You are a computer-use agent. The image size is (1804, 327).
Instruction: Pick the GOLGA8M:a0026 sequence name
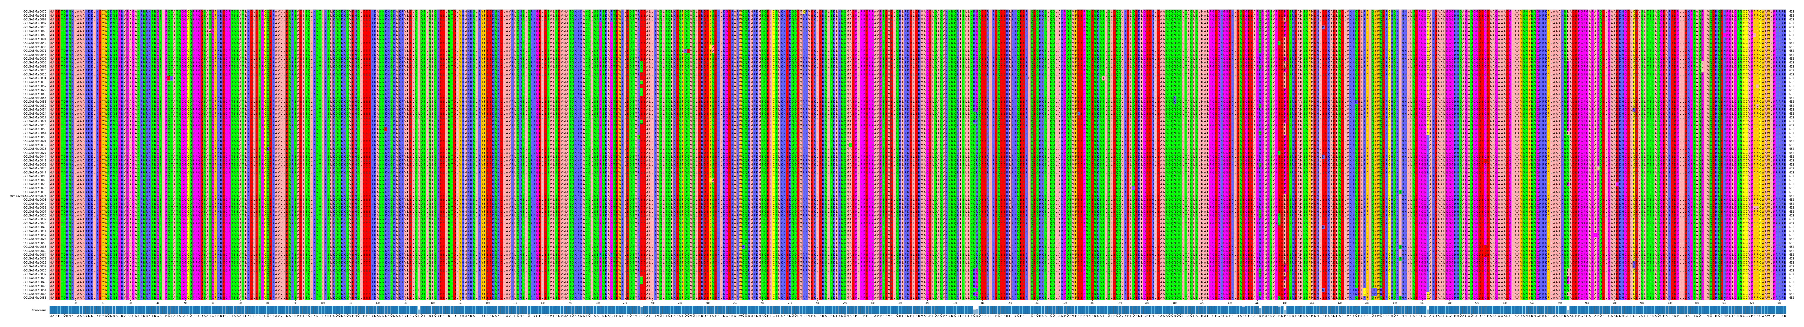[x=35, y=71]
